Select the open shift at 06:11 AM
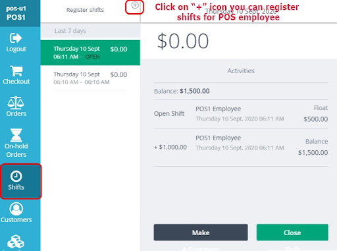The height and width of the screenshot is (251, 337). (90, 53)
